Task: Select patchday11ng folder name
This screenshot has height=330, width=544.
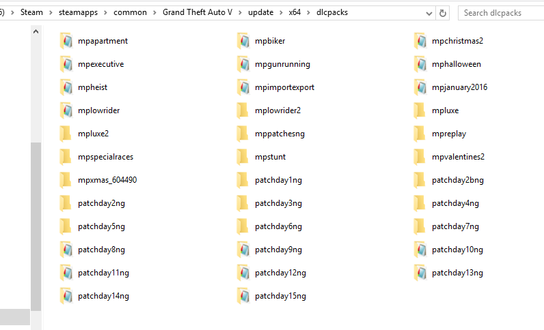Action: (103, 273)
